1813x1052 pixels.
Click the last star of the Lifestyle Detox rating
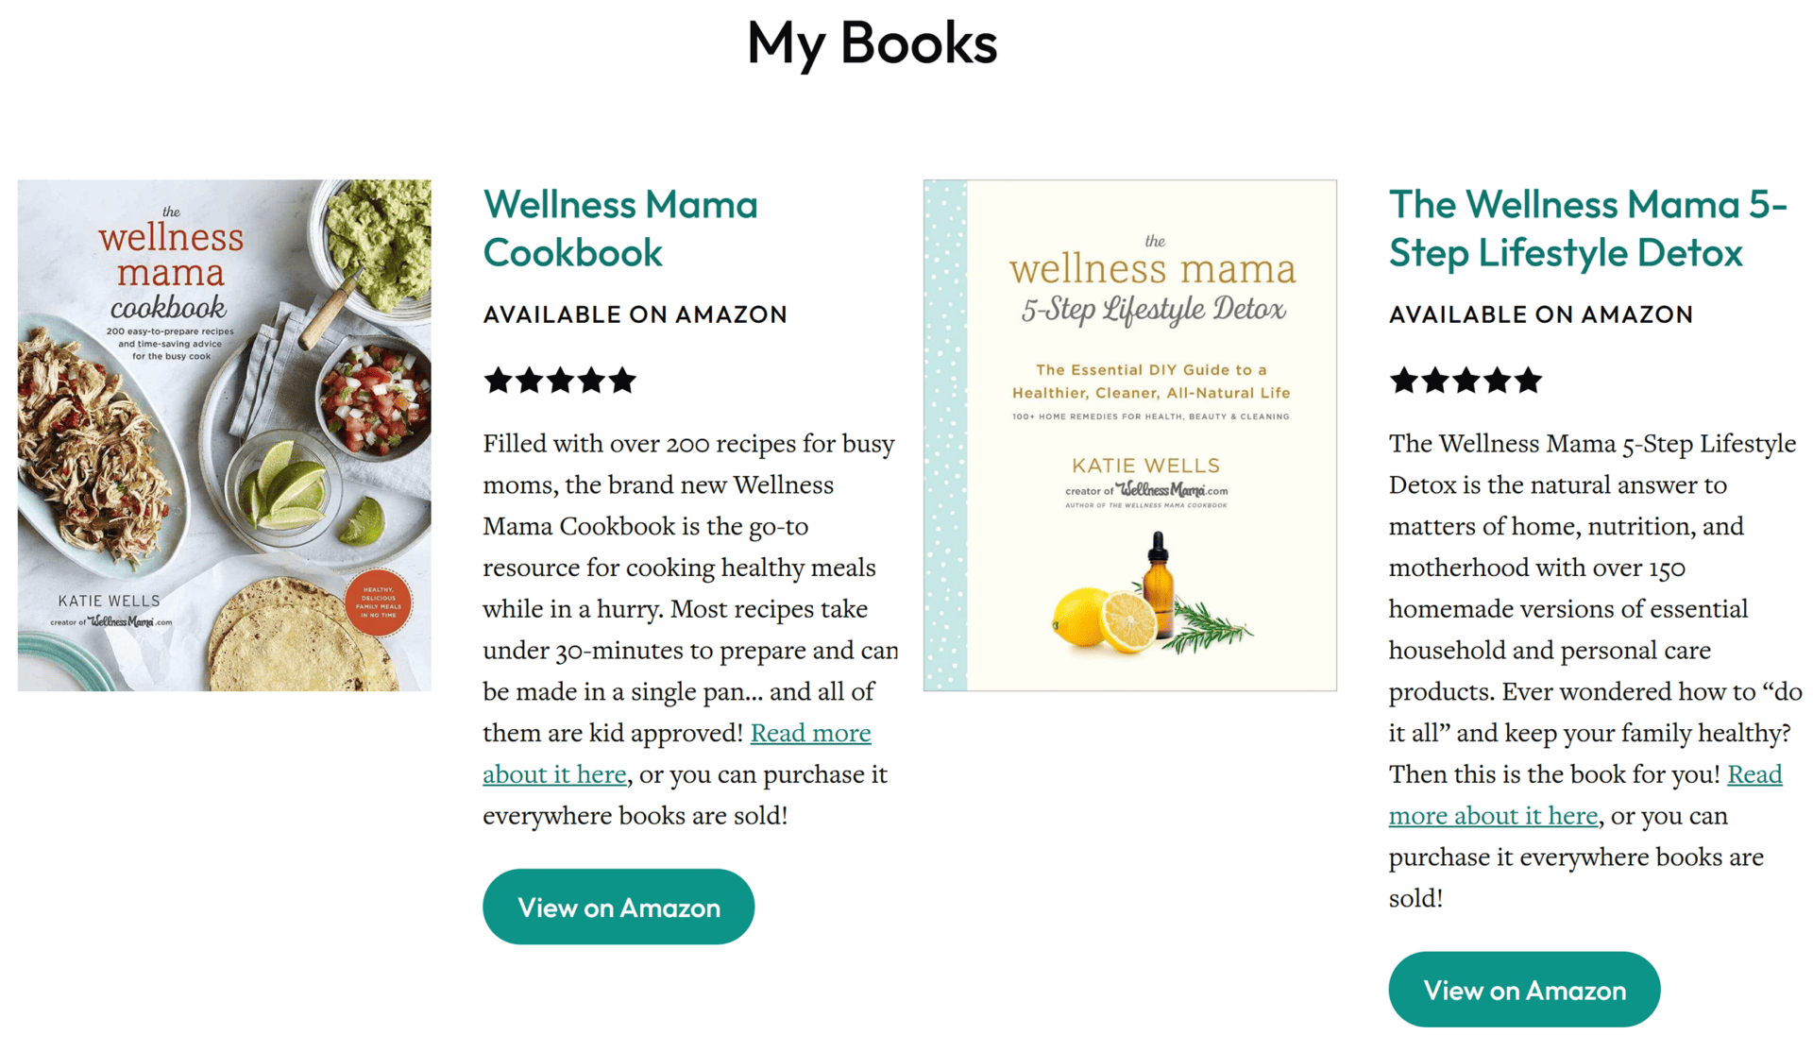(x=1529, y=381)
